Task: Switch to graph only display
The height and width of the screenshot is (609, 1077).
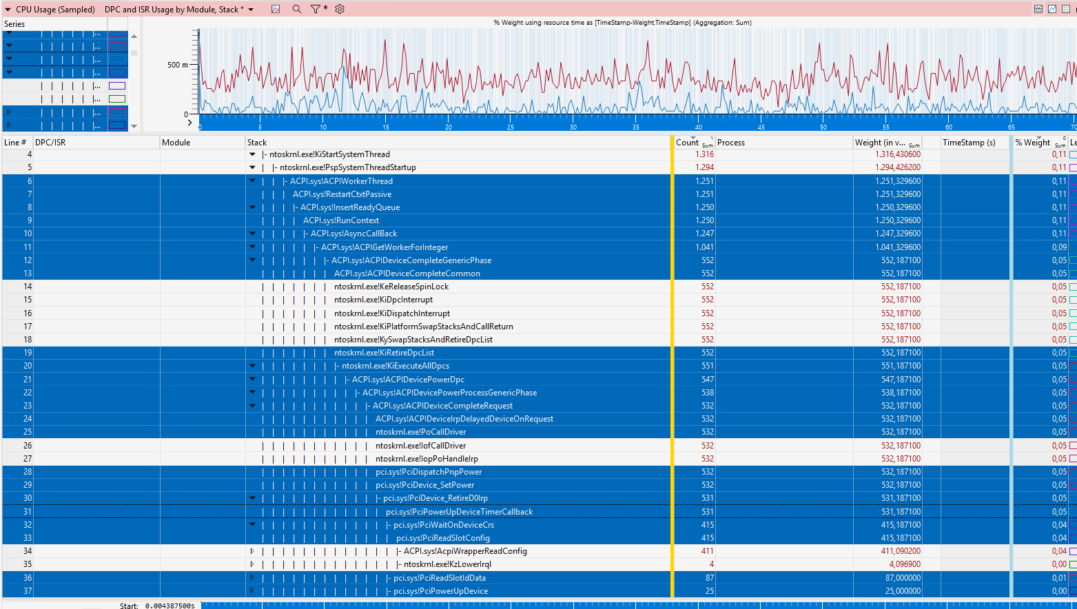Action: coord(1052,9)
